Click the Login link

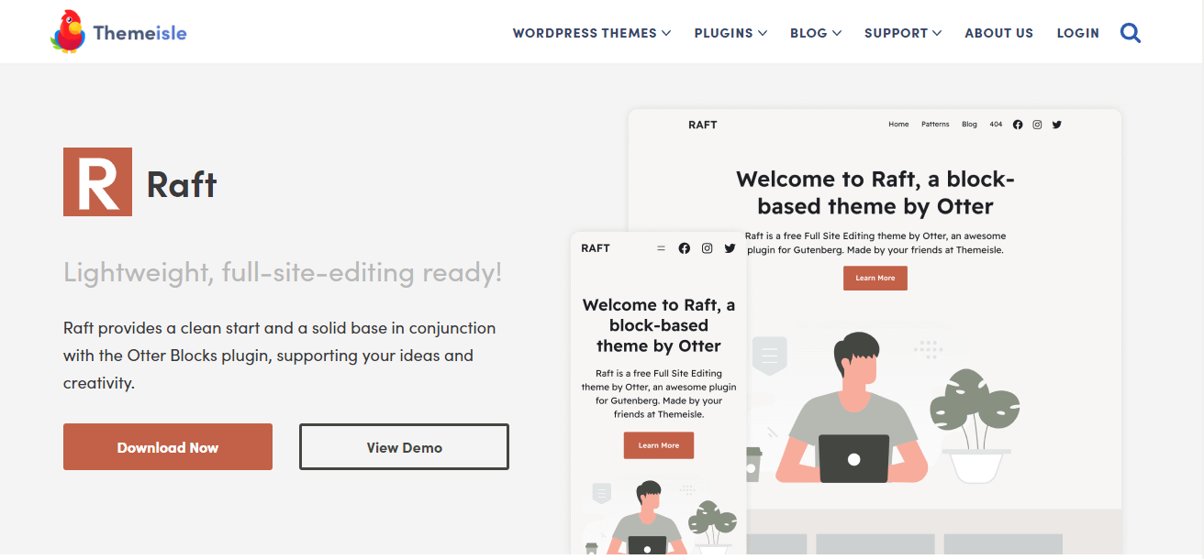click(x=1077, y=32)
